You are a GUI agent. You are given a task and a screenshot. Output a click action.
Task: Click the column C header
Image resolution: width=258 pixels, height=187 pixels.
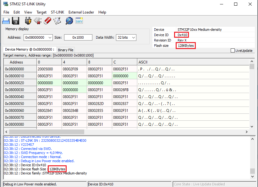click(124, 62)
